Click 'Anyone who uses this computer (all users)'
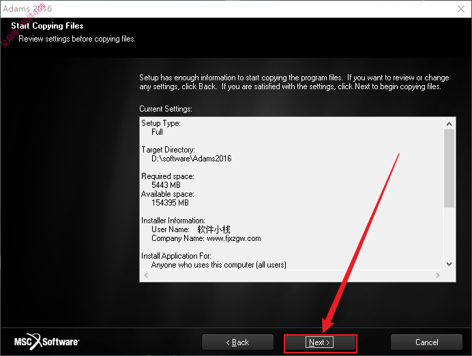This screenshot has width=472, height=356. tap(219, 265)
